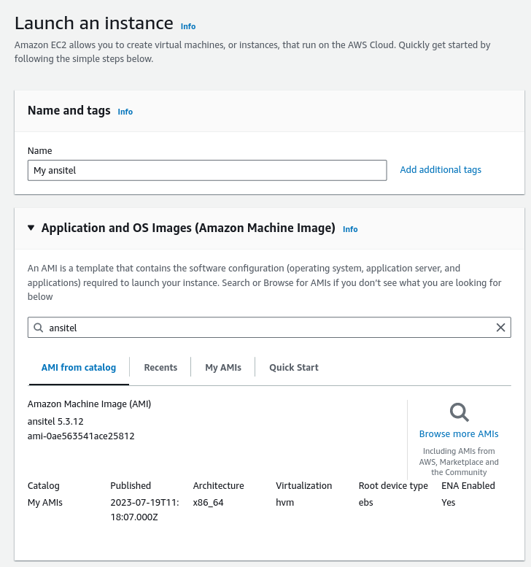
Task: Open Info link next to Launch an instance
Action: (x=188, y=26)
